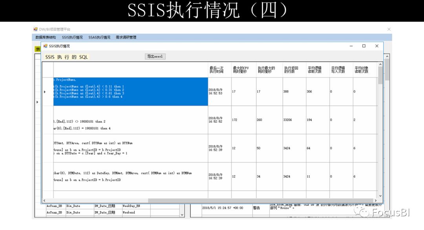
Task: Click the max elapsed cell 50
Action: tap(269, 148)
